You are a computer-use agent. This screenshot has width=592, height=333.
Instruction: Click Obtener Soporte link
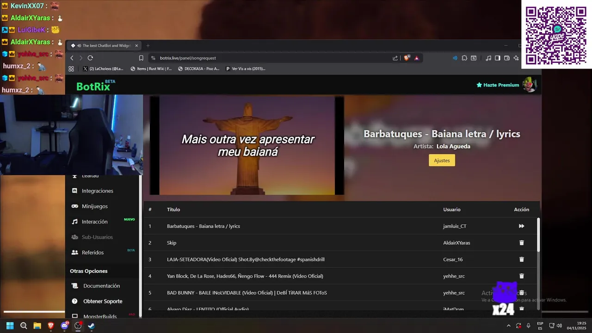point(103,301)
